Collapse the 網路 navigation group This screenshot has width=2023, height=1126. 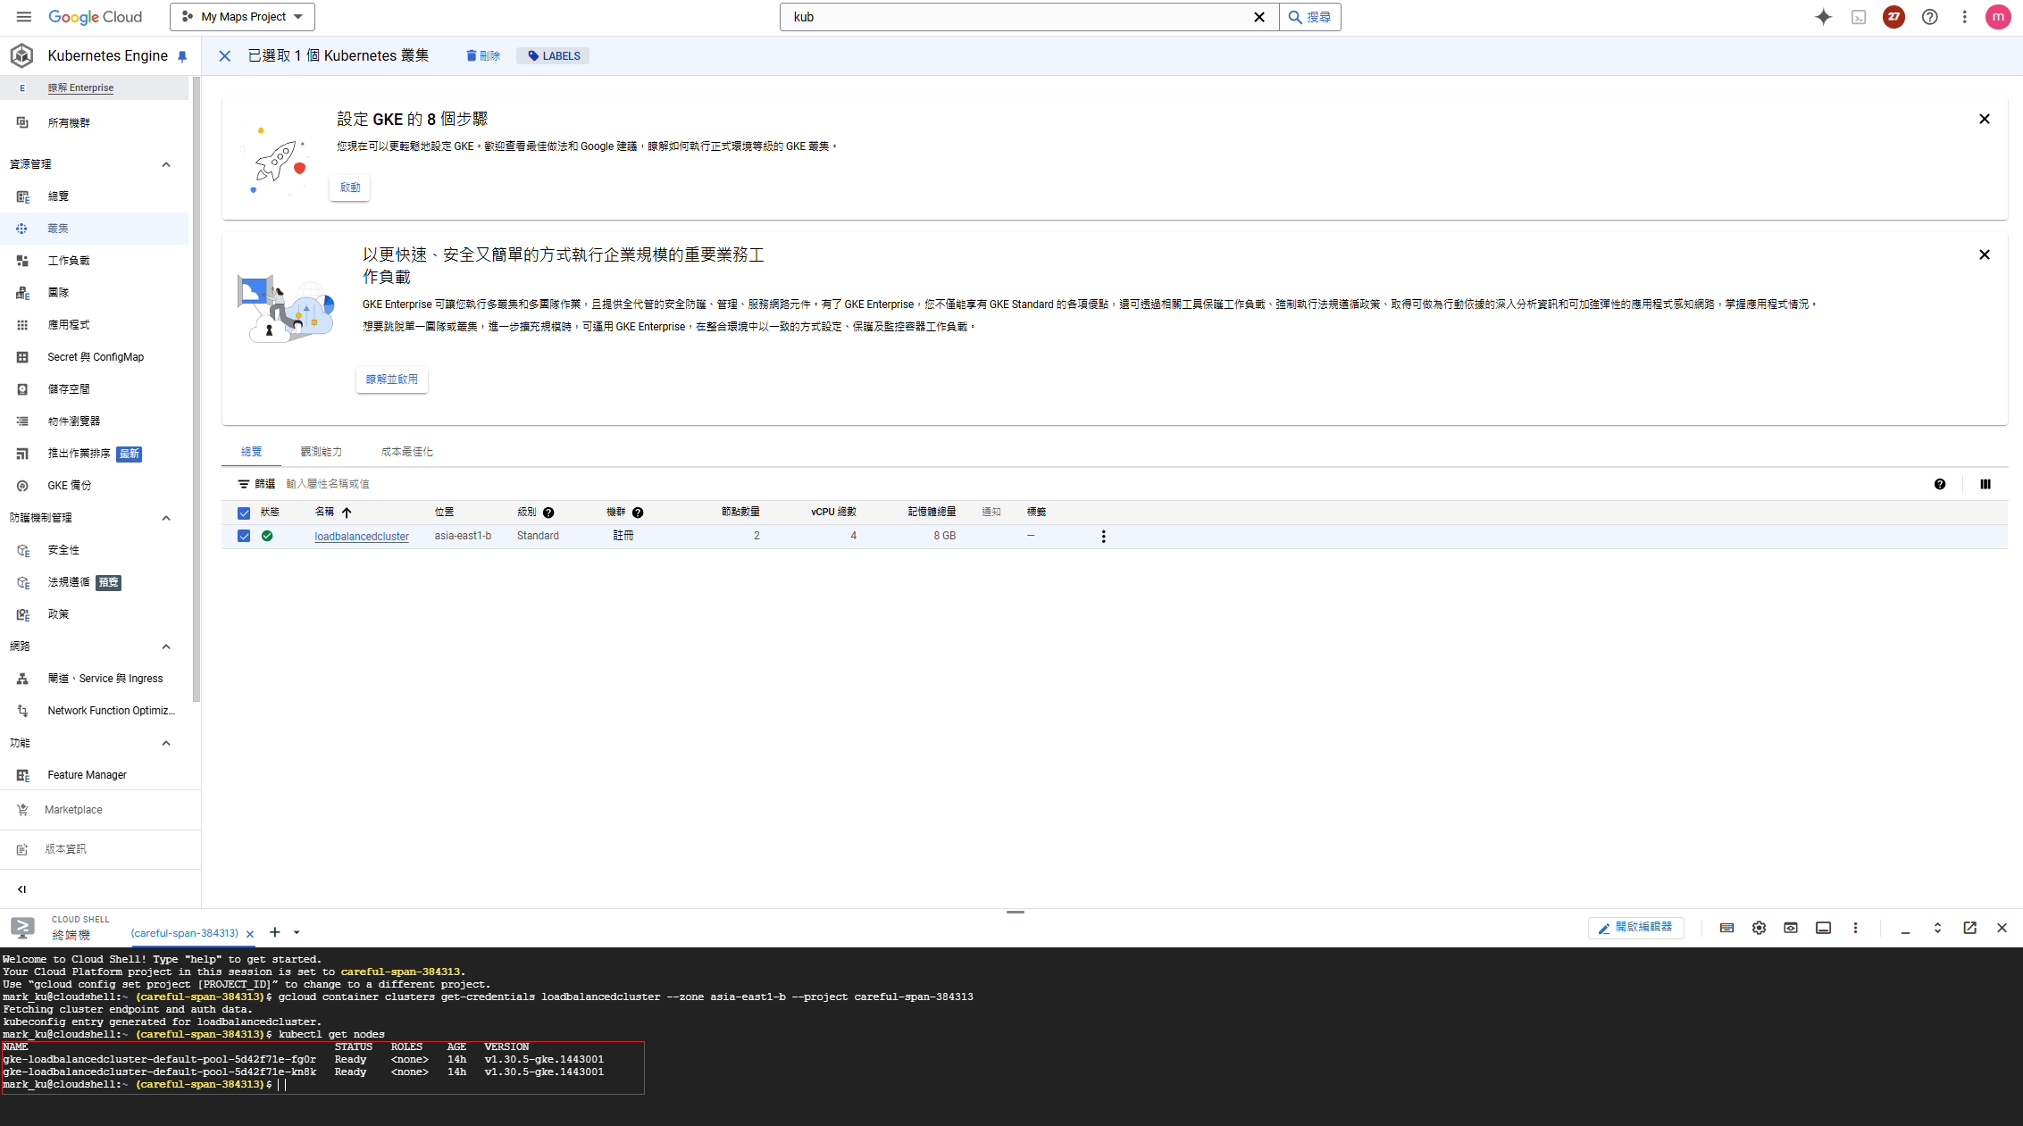pos(165,646)
